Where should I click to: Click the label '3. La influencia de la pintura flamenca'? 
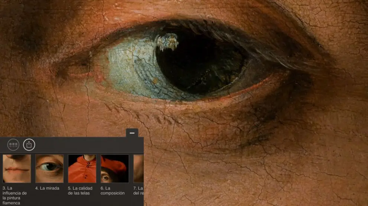pos(15,196)
